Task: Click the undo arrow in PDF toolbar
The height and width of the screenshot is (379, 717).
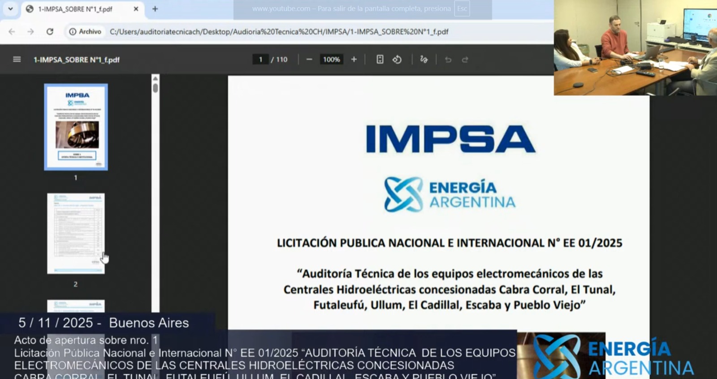Action: pyautogui.click(x=448, y=60)
